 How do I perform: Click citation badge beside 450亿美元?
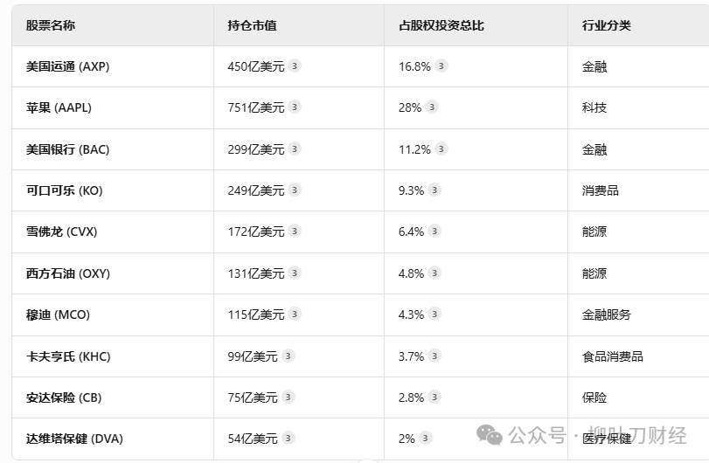pyautogui.click(x=295, y=66)
